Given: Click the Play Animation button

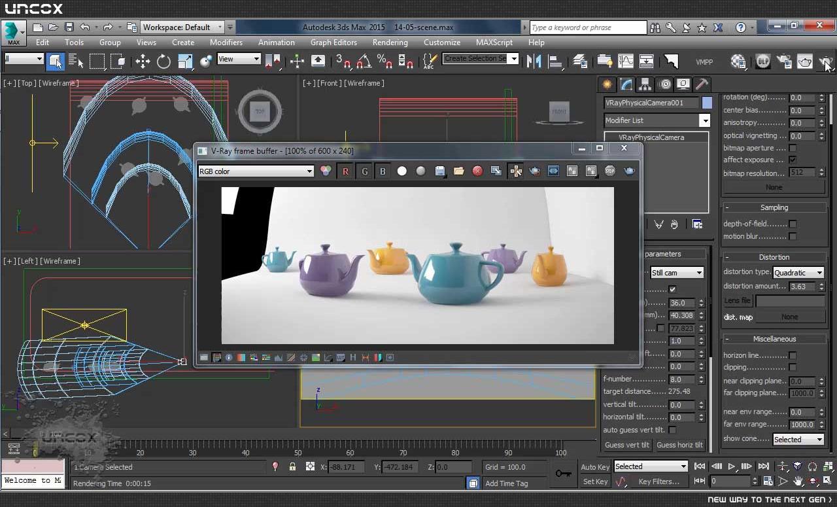Looking at the screenshot, I should click(731, 466).
